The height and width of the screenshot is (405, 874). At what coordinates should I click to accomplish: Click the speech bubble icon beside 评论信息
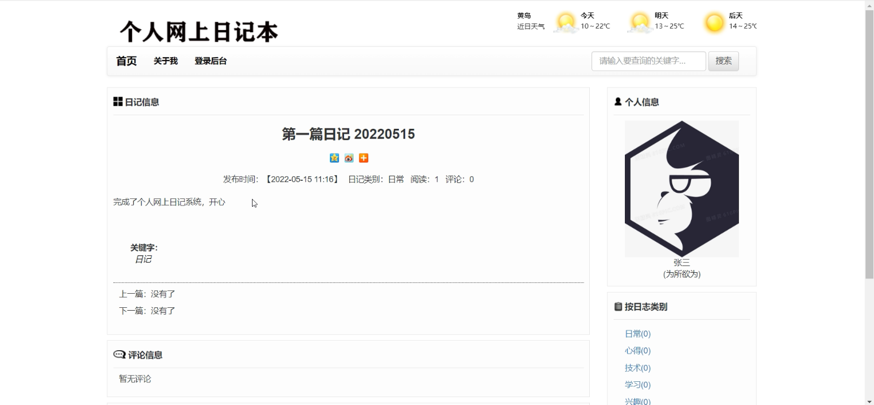click(x=119, y=354)
